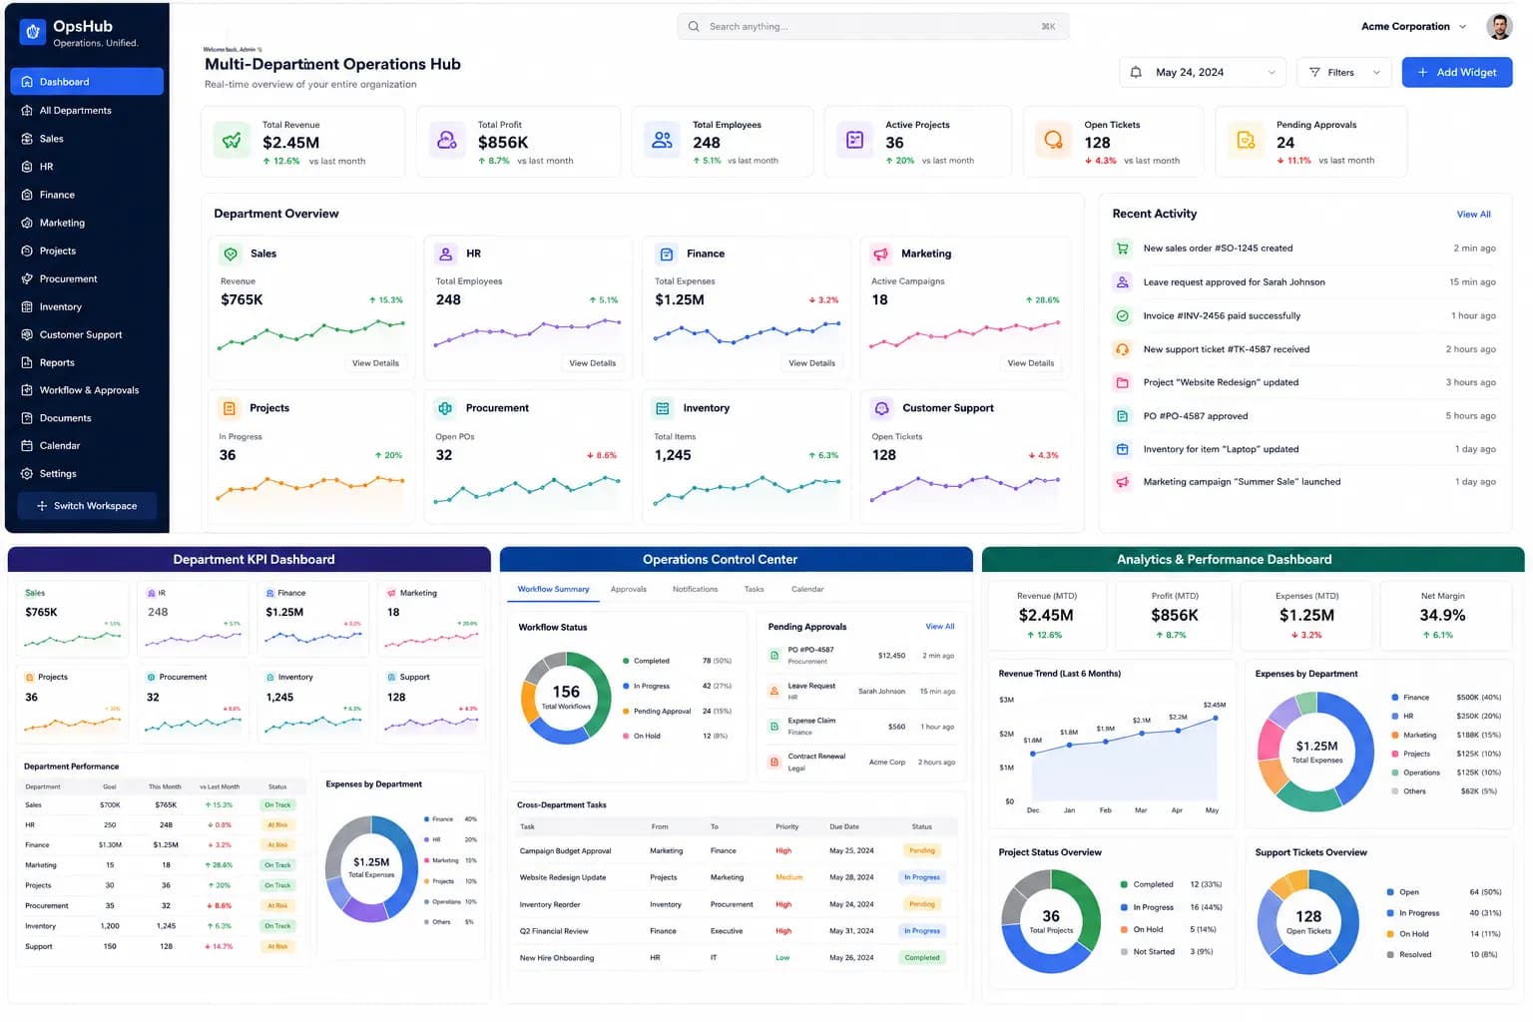Click the user profile avatar
The height and width of the screenshot is (1022, 1533).
pyautogui.click(x=1498, y=27)
